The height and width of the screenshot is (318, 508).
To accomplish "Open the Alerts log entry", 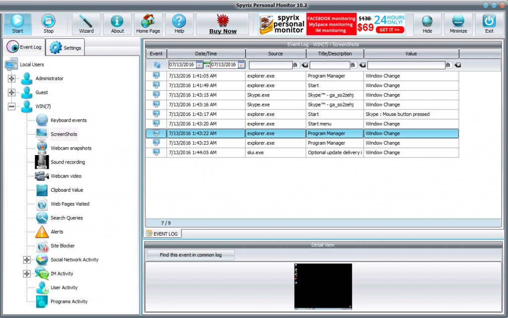I will click(x=57, y=232).
